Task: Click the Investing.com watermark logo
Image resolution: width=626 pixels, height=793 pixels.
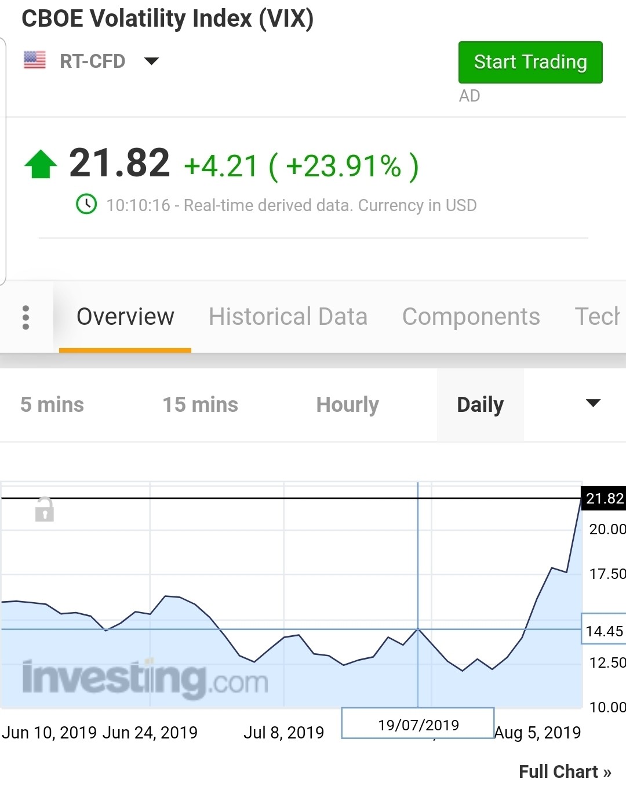Action: [x=145, y=678]
